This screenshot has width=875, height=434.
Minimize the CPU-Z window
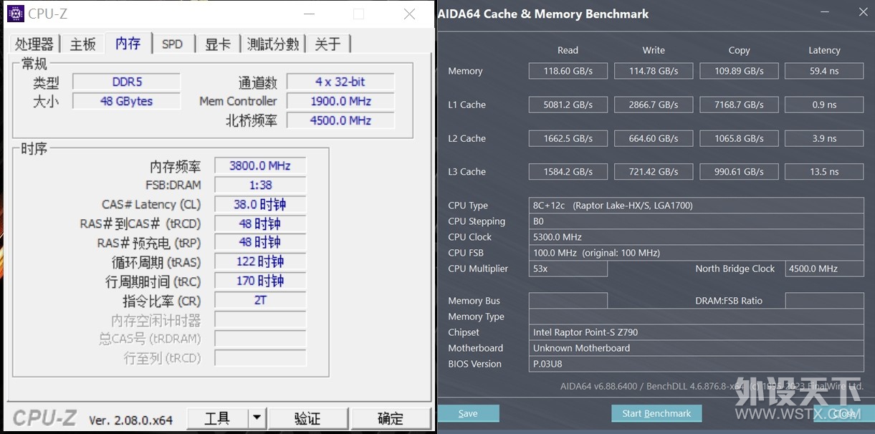pyautogui.click(x=309, y=14)
